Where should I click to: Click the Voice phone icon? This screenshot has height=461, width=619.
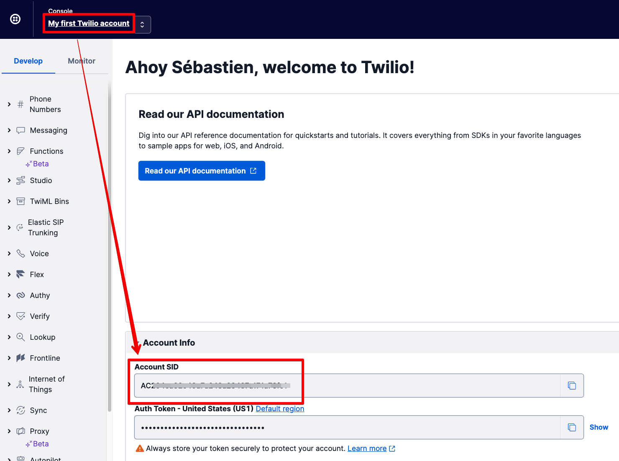pos(20,254)
